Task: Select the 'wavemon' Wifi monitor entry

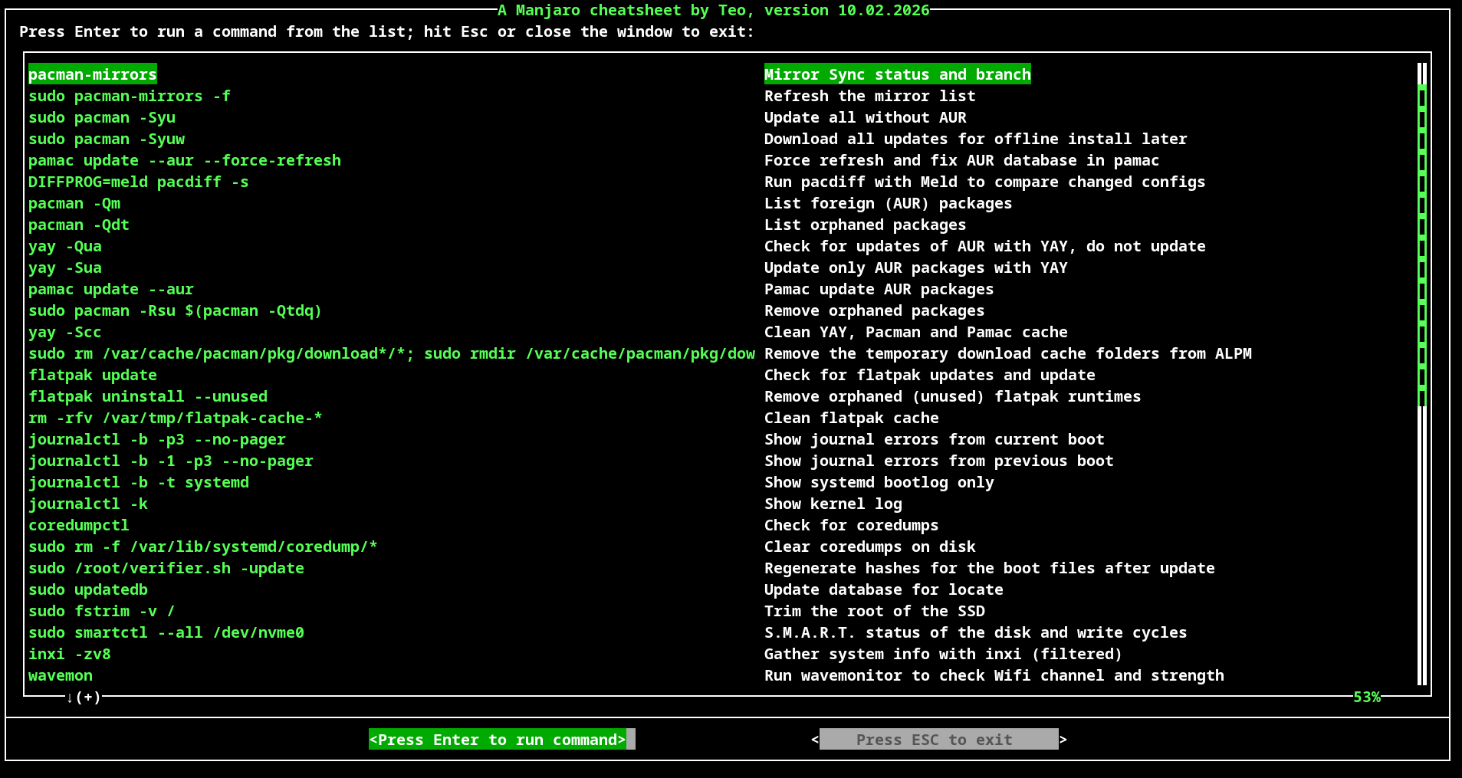Action: (60, 675)
